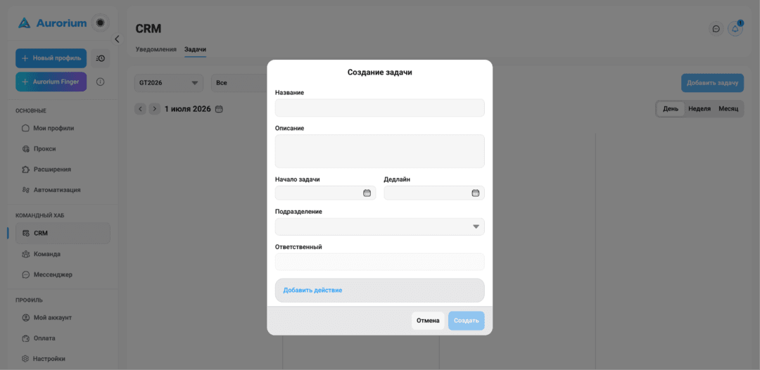Go to previous day with left arrow
760x370 pixels.
[140, 109]
